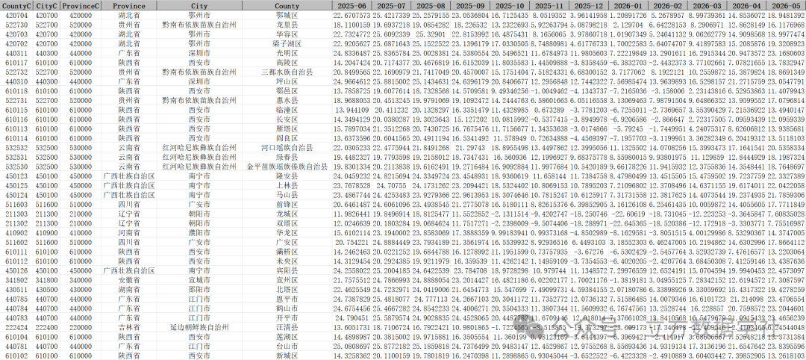This screenshot has height=360, width=806.
Task: Click county code cell 222424
Action: point(16,327)
